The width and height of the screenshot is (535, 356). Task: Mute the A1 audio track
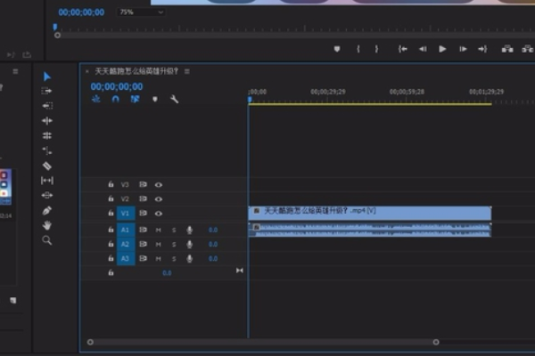coord(159,230)
